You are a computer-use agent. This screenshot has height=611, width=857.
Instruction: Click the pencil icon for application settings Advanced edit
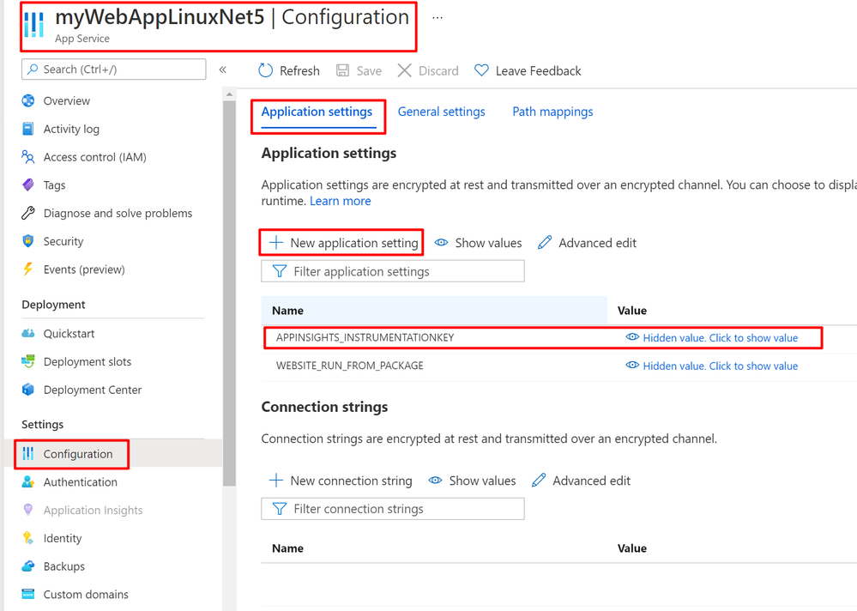pos(545,243)
